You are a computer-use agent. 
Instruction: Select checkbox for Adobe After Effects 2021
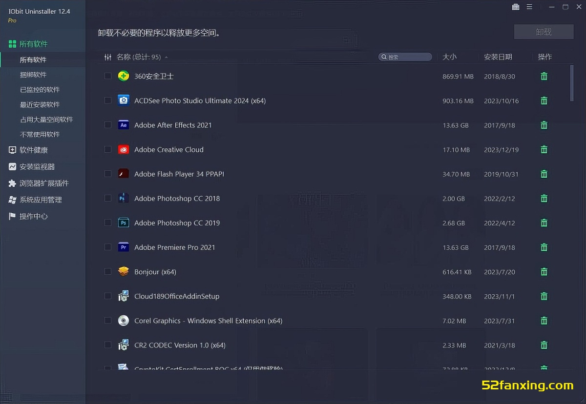tap(108, 125)
